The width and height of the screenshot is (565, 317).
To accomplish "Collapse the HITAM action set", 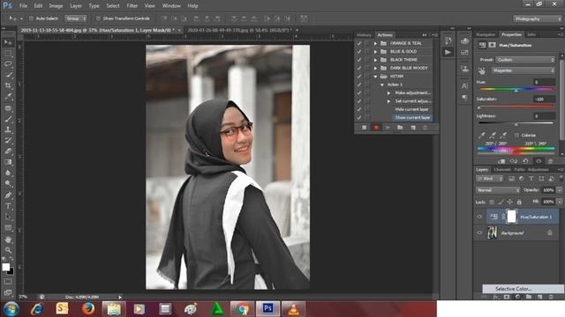I will pos(375,77).
